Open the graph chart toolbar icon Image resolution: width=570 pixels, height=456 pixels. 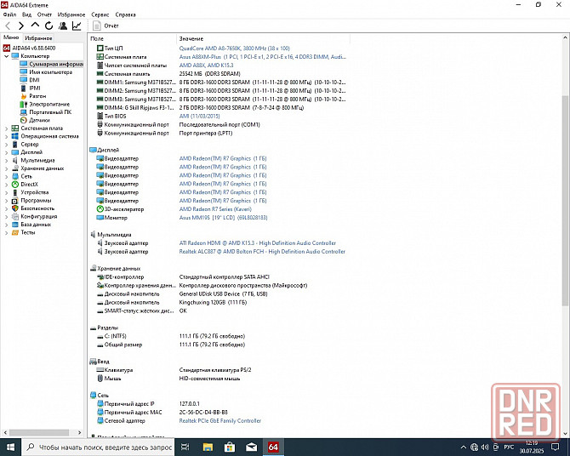coord(77,26)
